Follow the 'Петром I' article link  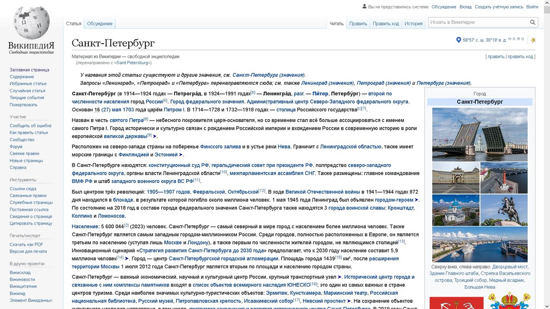174,110
